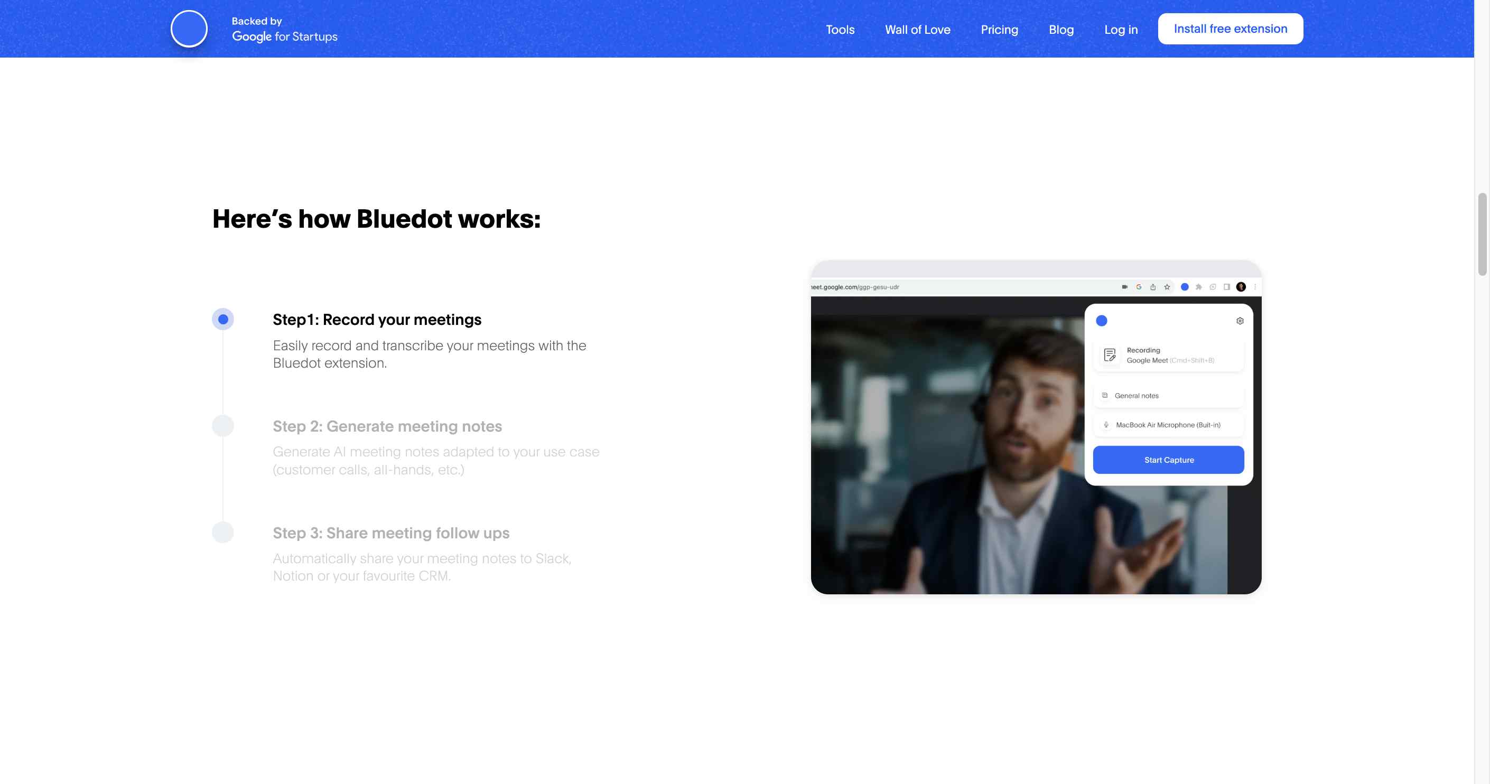The image size is (1490, 784).
Task: Select the Step 2 timeline dot
Action: coord(222,425)
